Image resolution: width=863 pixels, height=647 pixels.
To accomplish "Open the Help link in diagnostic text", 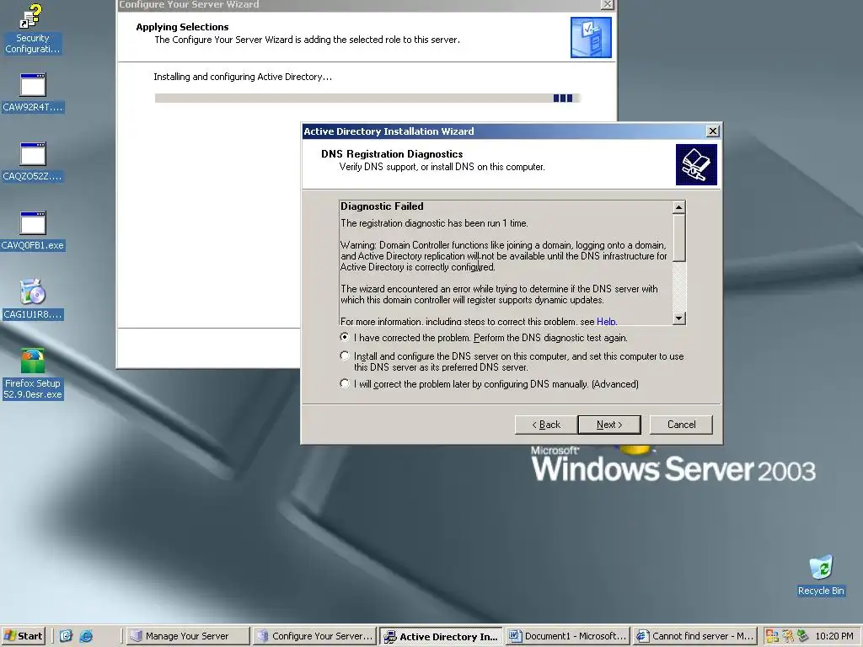I will click(x=606, y=321).
